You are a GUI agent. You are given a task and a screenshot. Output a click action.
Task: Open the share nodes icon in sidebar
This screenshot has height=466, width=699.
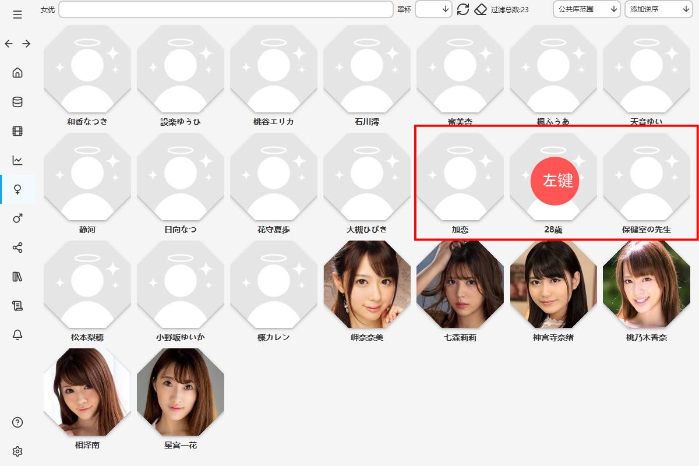pyautogui.click(x=17, y=248)
